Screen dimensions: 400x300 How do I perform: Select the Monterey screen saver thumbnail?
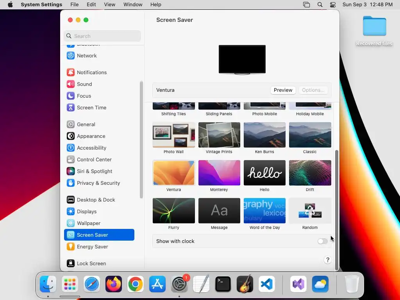[219, 173]
